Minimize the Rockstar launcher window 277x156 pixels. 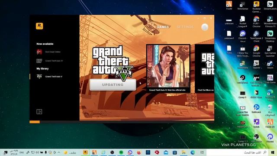198,18
